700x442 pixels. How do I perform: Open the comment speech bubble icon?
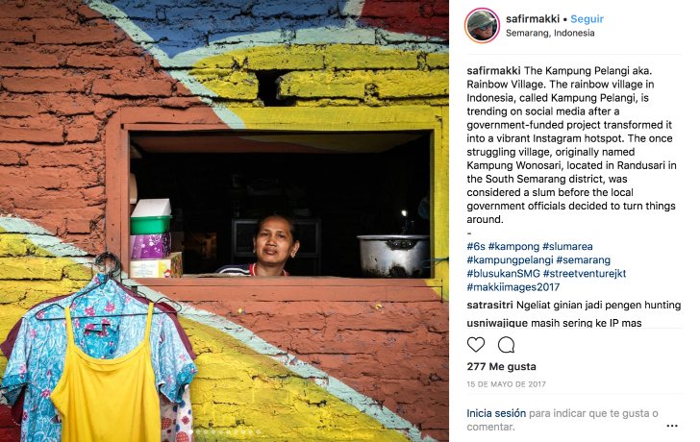point(506,345)
